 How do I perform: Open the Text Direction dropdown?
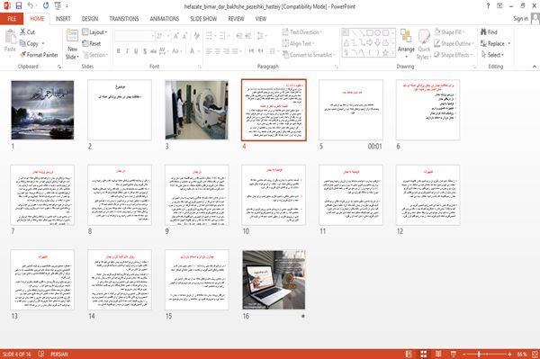tap(302, 32)
